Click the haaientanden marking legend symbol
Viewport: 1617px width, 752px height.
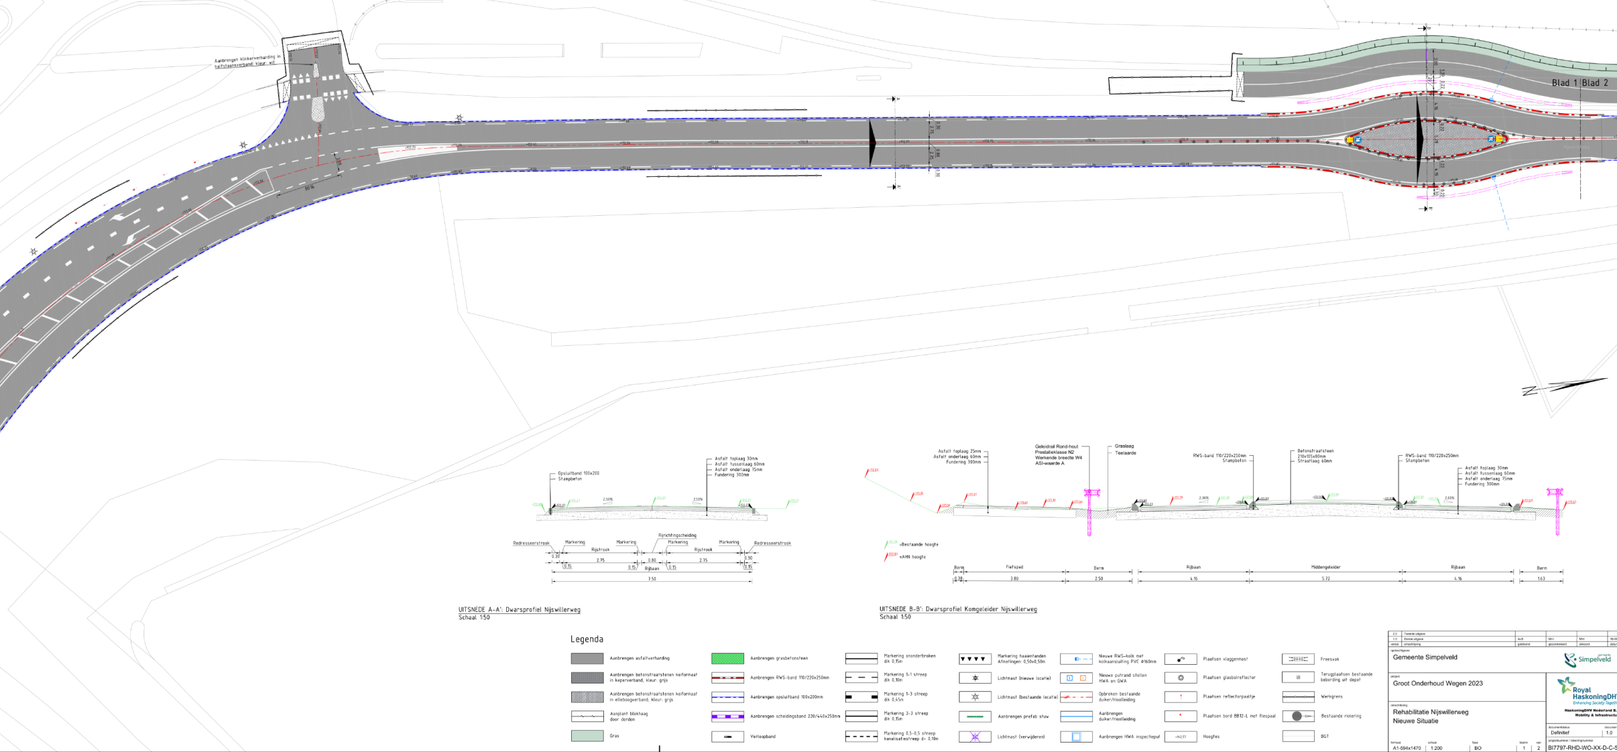tap(975, 660)
